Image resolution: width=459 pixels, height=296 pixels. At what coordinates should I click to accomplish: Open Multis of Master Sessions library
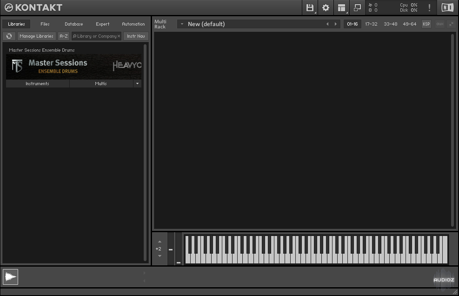101,83
